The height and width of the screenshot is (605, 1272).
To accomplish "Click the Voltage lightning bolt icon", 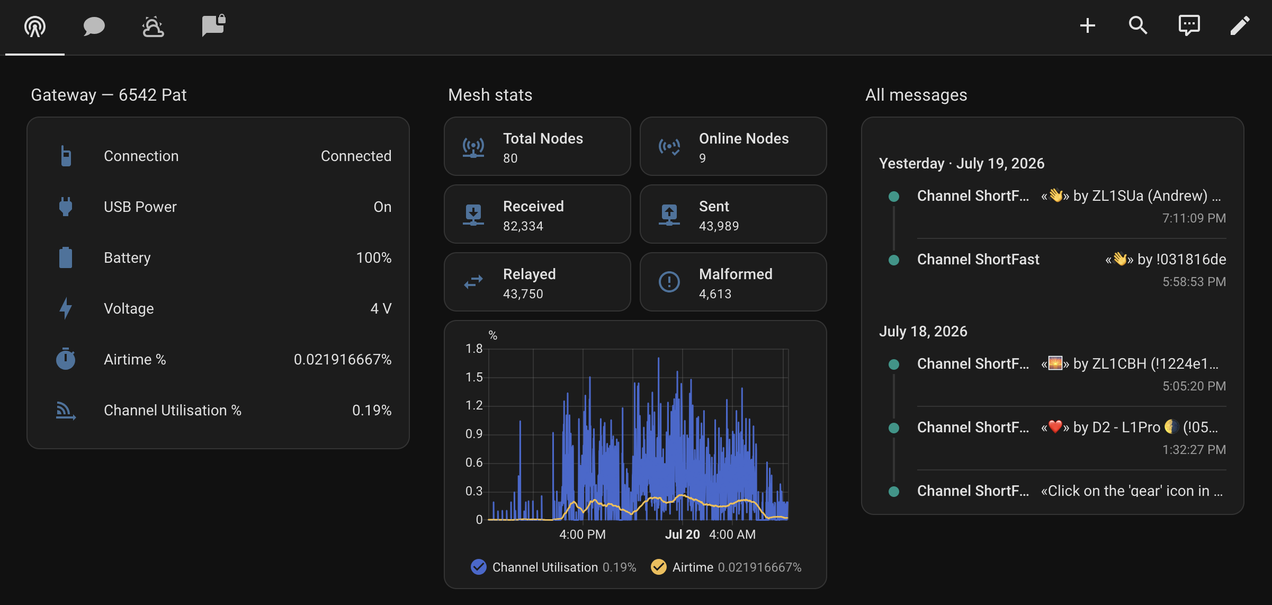I will [66, 308].
